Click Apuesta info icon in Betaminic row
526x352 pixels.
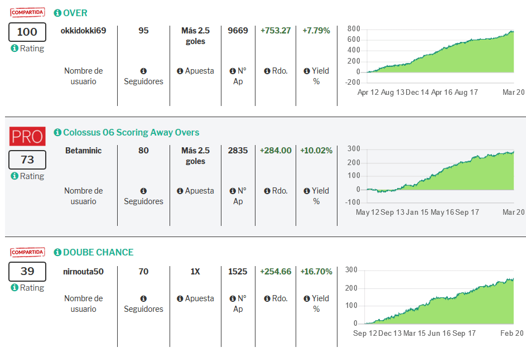point(180,191)
